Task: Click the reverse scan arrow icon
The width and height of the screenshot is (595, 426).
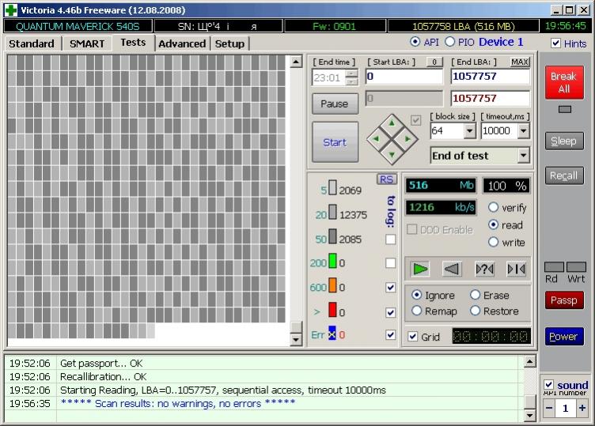Action: [452, 269]
